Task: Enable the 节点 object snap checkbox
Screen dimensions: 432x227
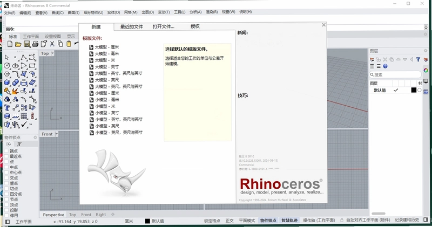Action: [6, 199]
